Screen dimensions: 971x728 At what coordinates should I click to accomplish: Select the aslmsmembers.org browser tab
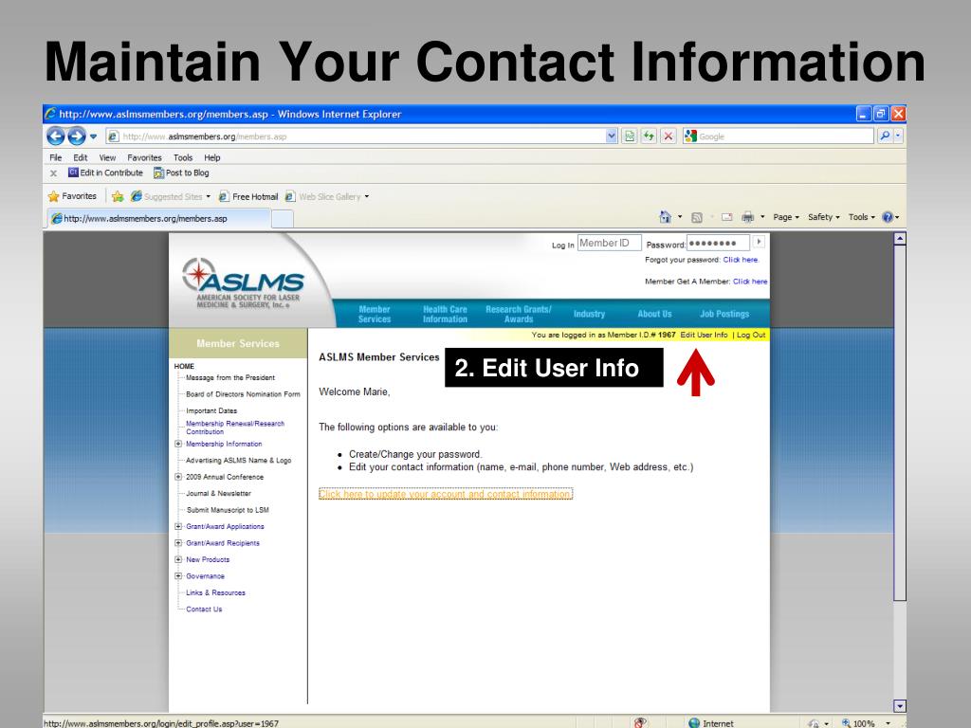[158, 219]
